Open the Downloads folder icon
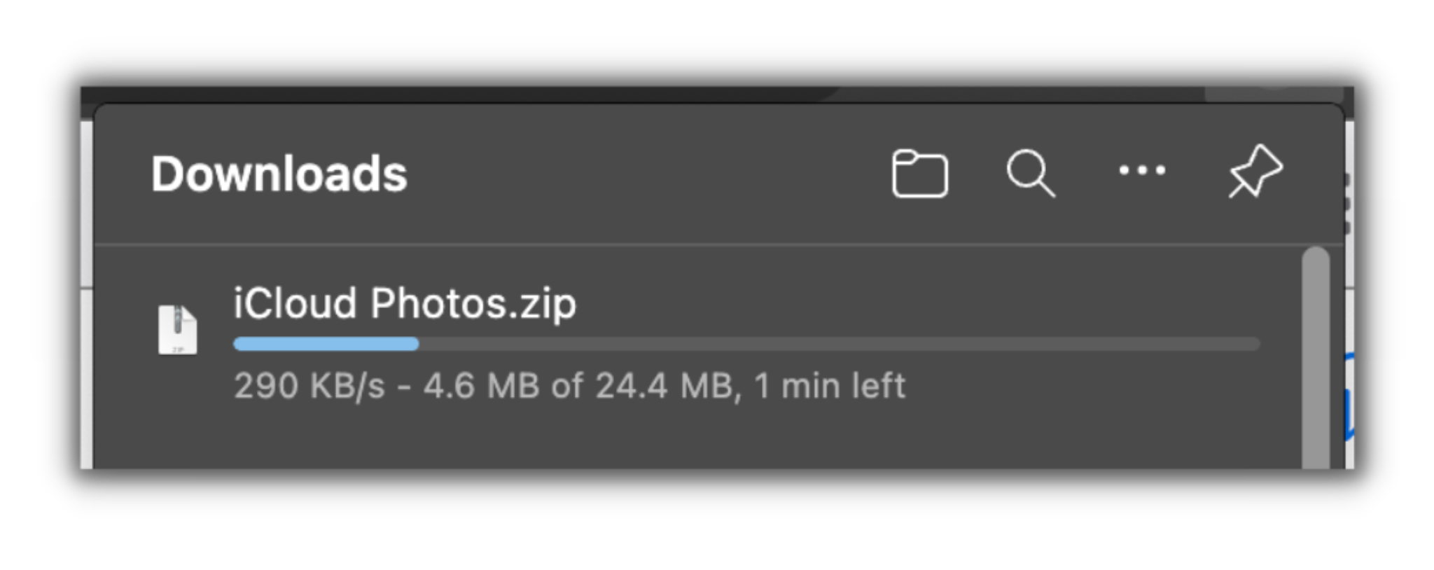 919,174
